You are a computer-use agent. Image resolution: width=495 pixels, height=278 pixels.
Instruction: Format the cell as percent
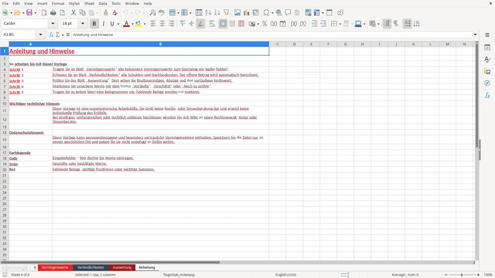click(265, 24)
